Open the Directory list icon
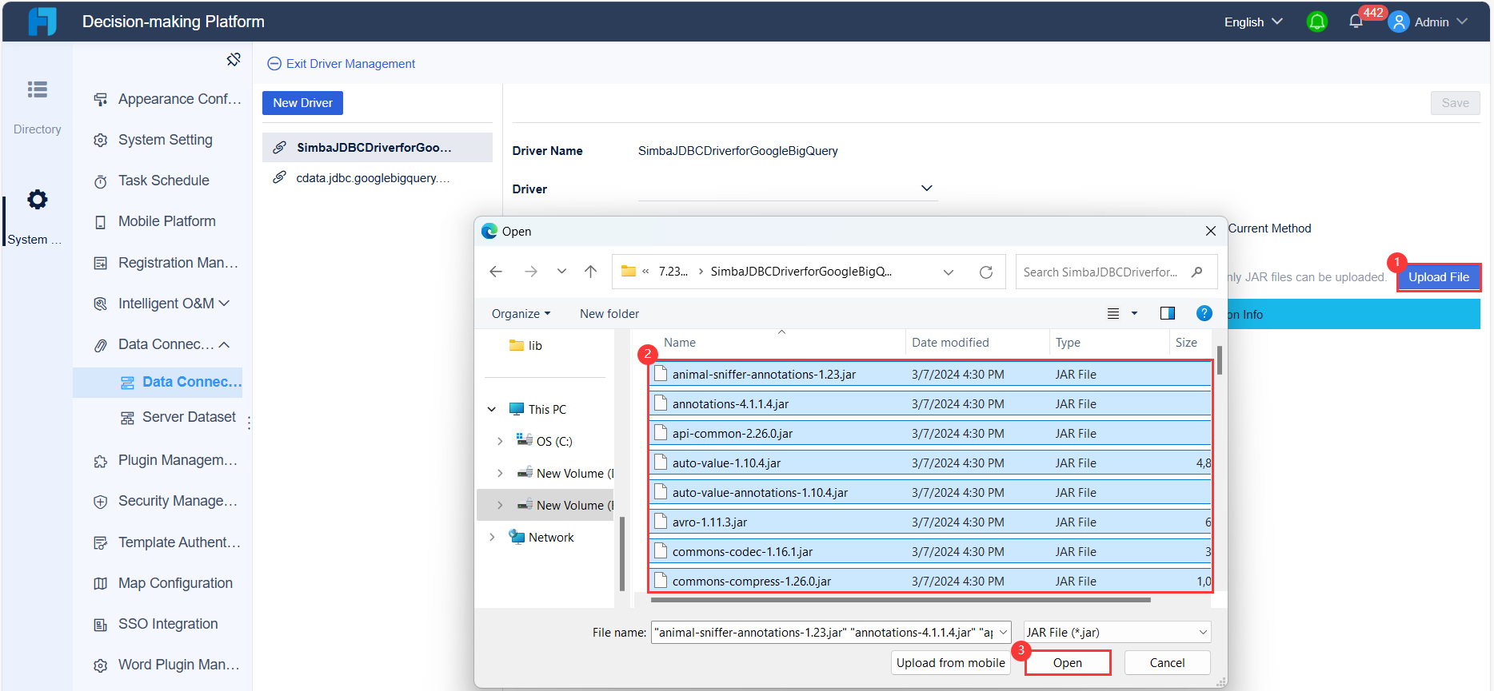 [x=37, y=89]
